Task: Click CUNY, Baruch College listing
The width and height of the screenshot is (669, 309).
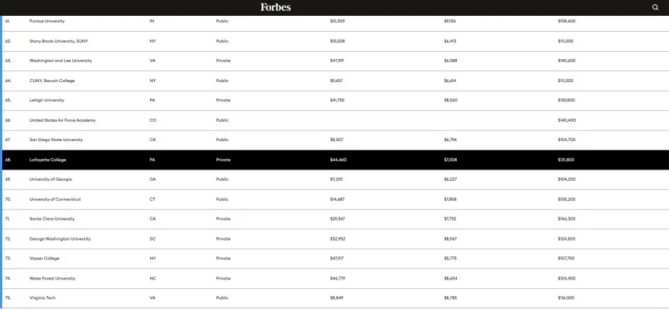Action: [x=53, y=81]
